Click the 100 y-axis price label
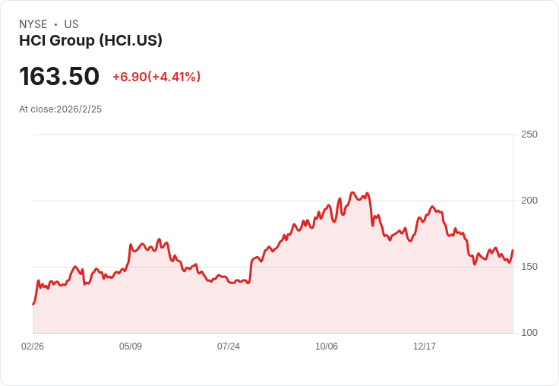 (529, 333)
